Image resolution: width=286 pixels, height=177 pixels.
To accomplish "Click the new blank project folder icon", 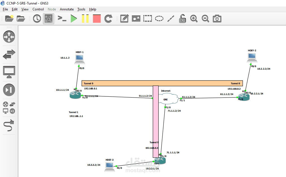I will [9, 19].
